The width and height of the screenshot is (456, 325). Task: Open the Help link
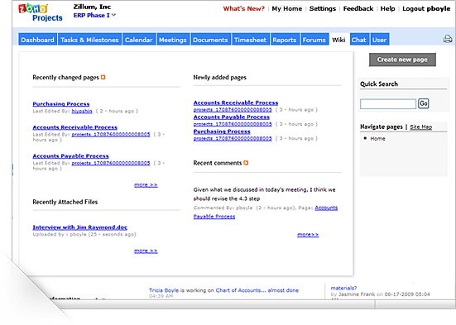[387, 9]
